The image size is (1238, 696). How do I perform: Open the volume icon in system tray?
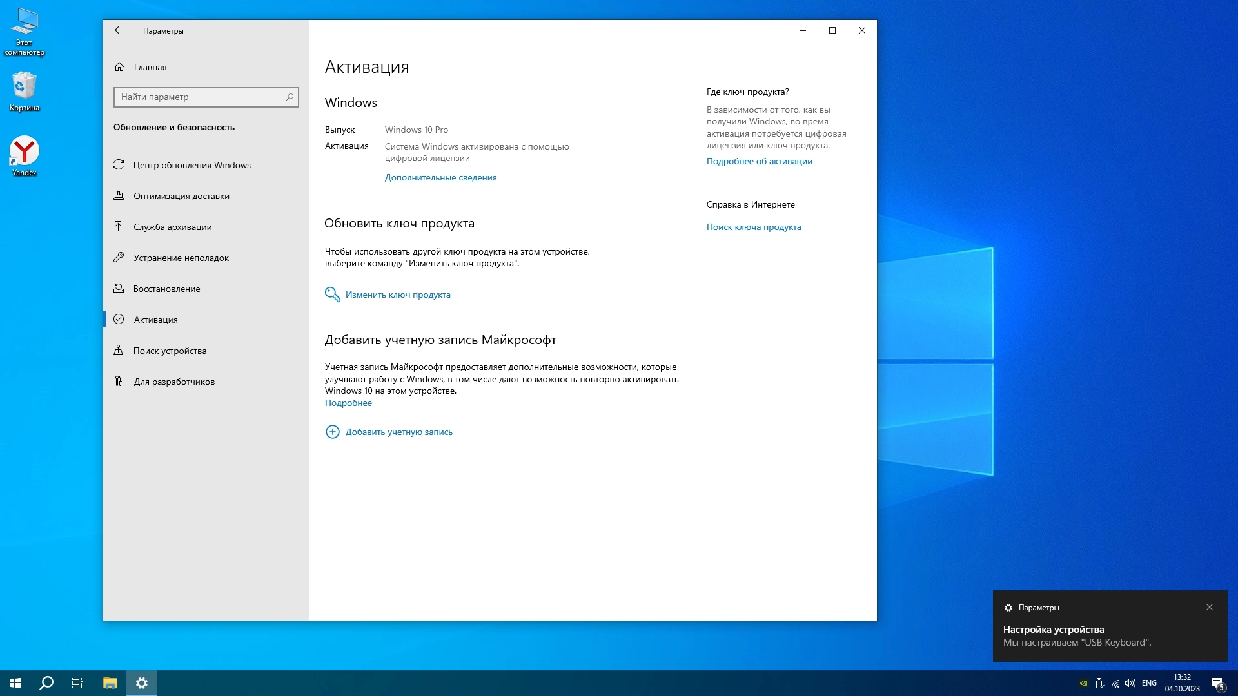pyautogui.click(x=1130, y=683)
